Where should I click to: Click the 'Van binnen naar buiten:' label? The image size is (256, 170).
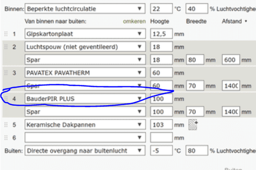[55, 21]
